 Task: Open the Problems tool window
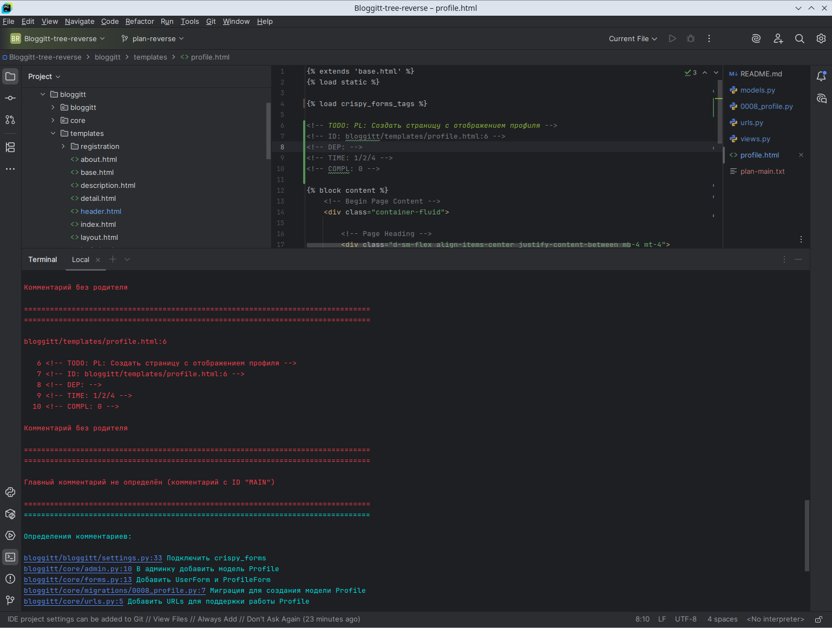coord(10,579)
